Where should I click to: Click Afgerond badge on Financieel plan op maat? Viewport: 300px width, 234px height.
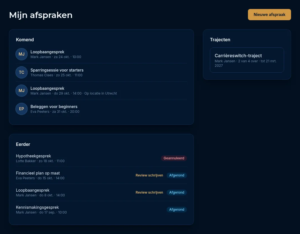[x=177, y=175]
